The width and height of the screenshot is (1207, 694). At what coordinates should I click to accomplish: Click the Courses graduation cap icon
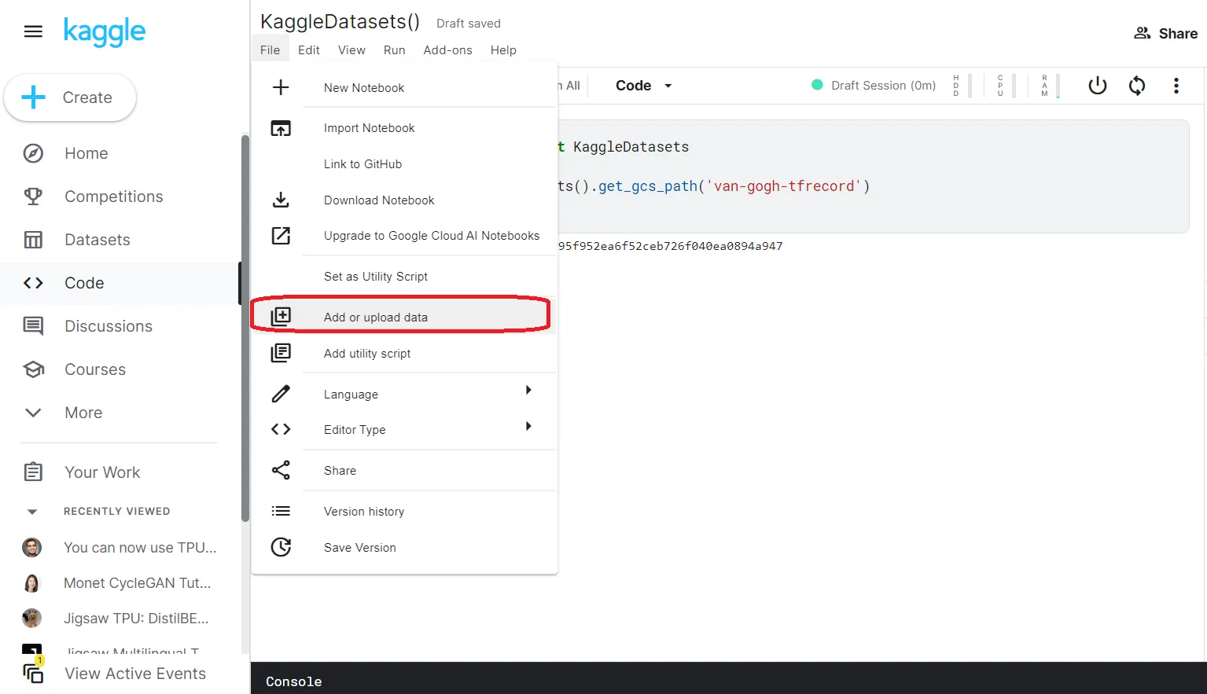[x=33, y=369]
